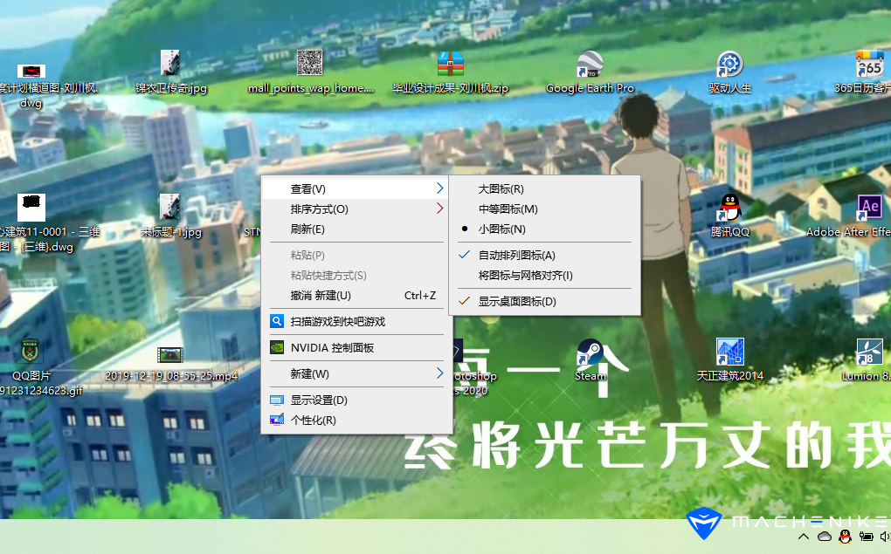Expand the 新建(W) submenu arrow

(x=439, y=373)
